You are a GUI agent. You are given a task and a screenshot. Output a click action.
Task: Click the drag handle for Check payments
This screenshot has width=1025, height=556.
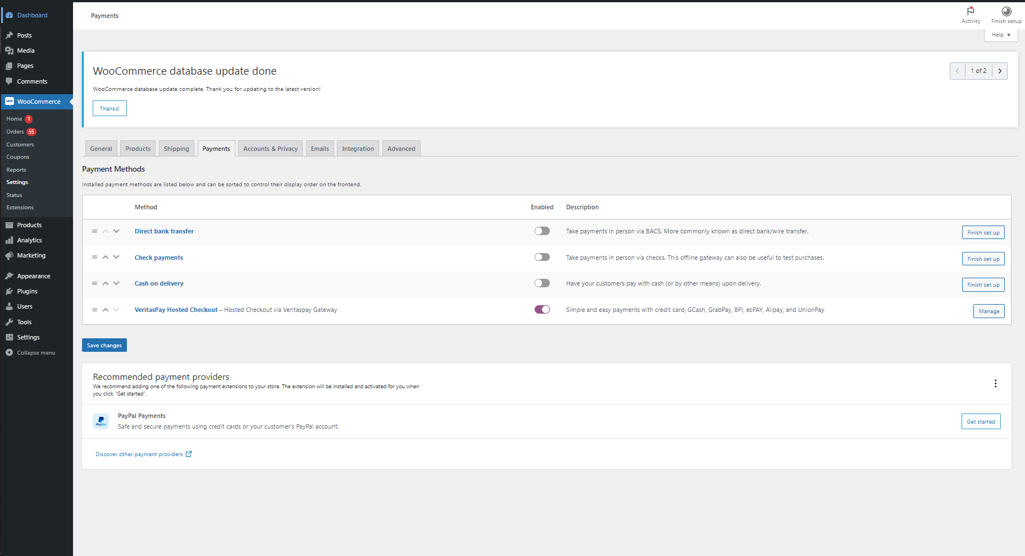[94, 257]
